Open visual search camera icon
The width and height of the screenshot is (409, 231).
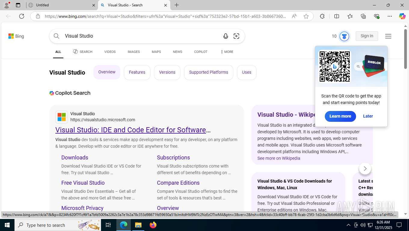point(236,36)
